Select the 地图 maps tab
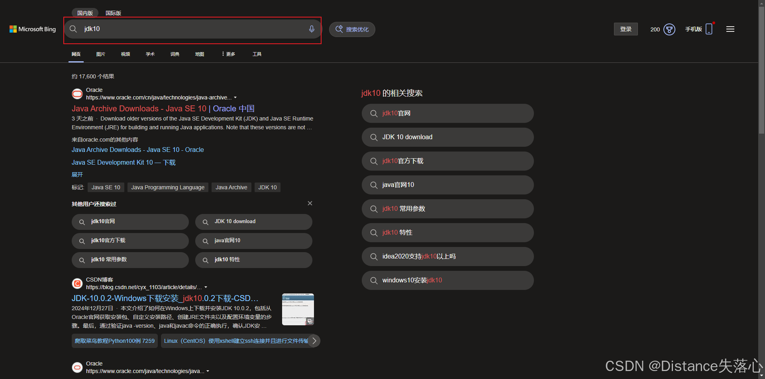The width and height of the screenshot is (765, 379). (200, 54)
